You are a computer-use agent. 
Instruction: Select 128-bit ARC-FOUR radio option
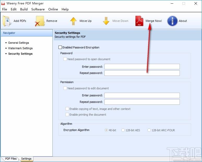click(x=149, y=130)
